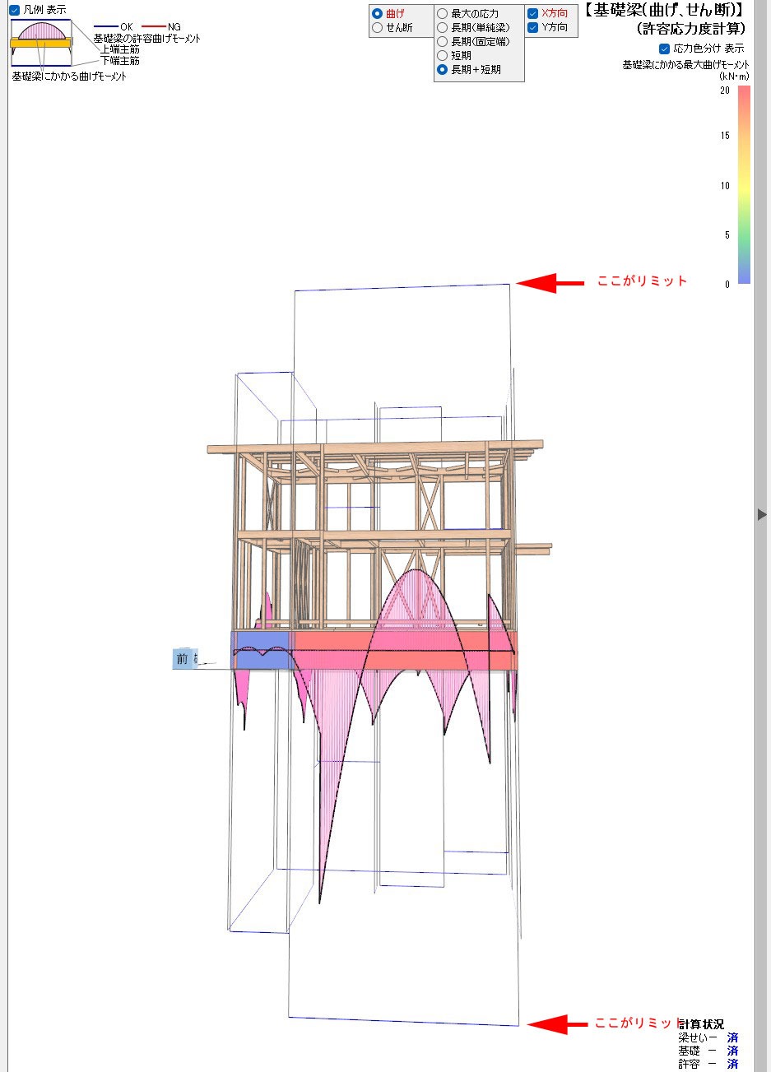Image resolution: width=771 pixels, height=1072 pixels.
Task: Click the 済 status next to 梁せい
Action: (732, 1038)
